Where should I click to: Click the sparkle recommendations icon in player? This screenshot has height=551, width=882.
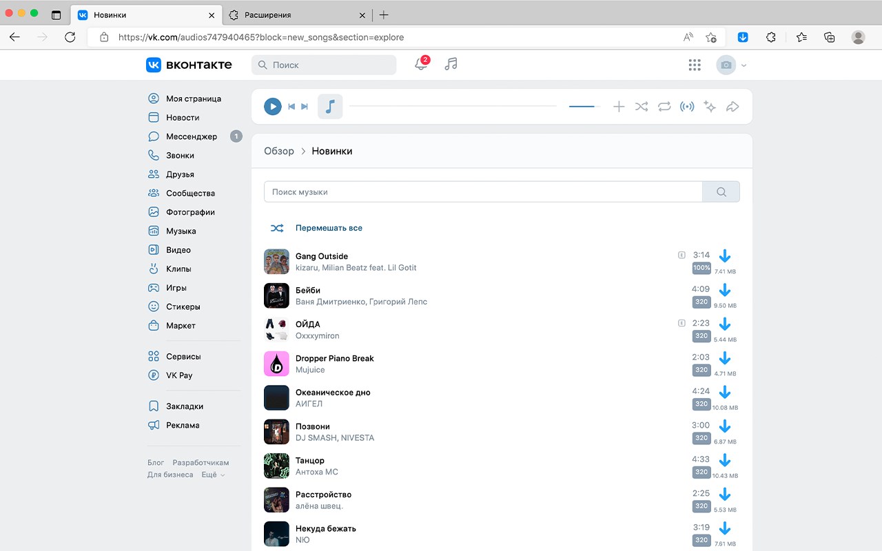710,107
